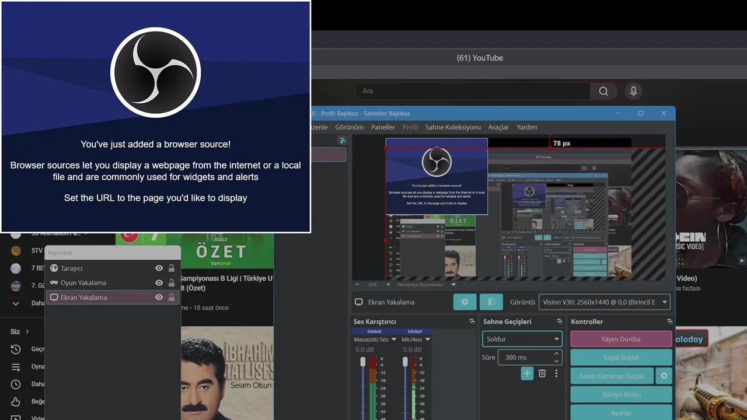Screen dimensions: 747x420
Task: Open Watch later clock icon in sidebar
Action: [x=16, y=384]
